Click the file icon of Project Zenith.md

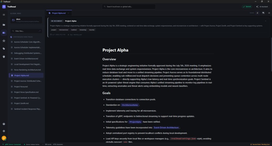(12, 103)
